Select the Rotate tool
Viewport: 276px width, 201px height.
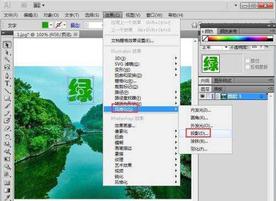pos(7,137)
